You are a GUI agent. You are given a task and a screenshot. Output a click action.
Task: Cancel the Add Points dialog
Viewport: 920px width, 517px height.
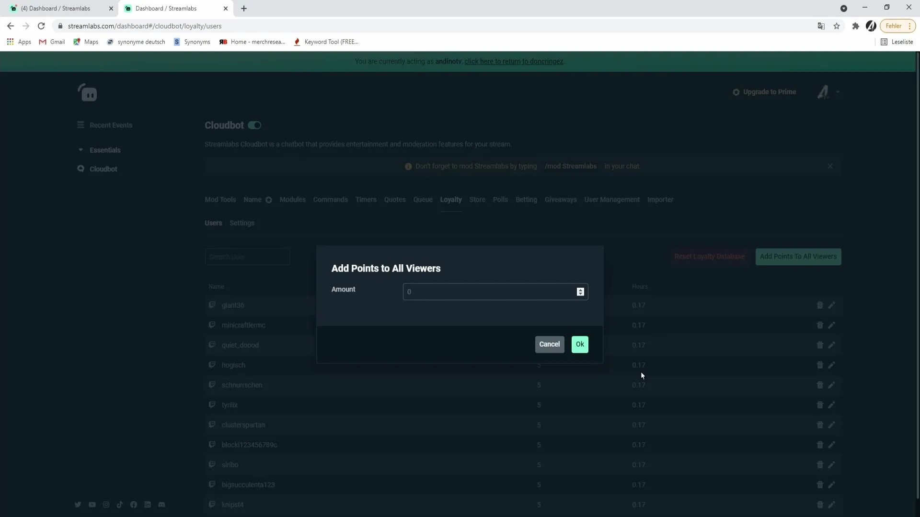[x=549, y=344]
